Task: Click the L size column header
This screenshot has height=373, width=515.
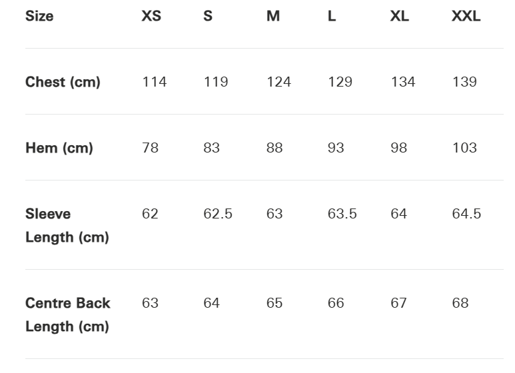Action: pyautogui.click(x=332, y=16)
